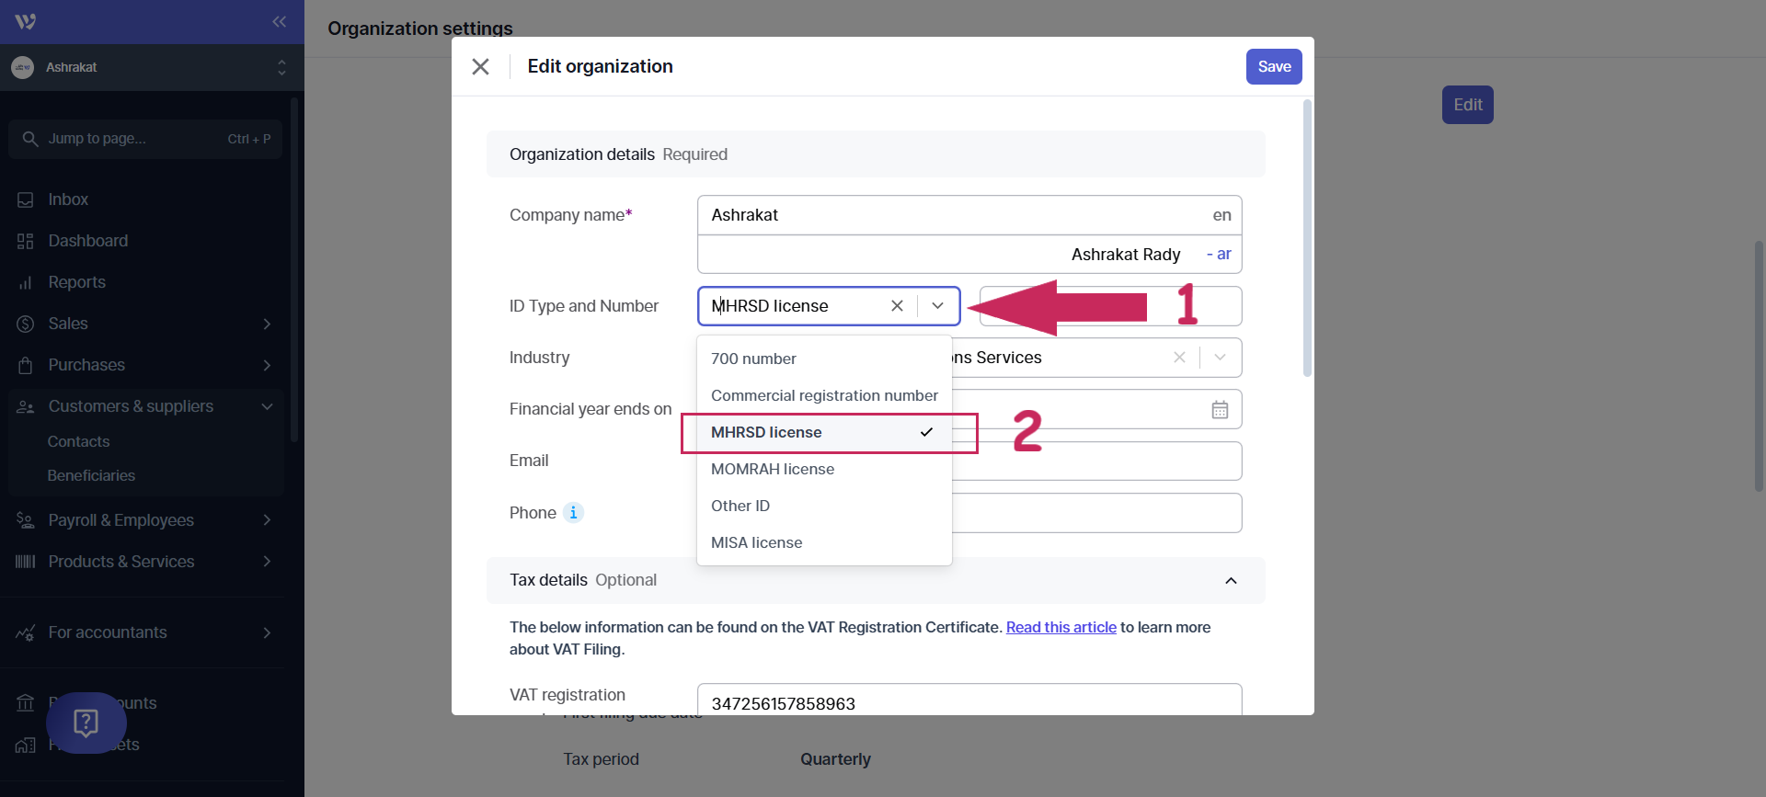Open the financial year calendar picker
The image size is (1766, 797).
[1220, 410]
